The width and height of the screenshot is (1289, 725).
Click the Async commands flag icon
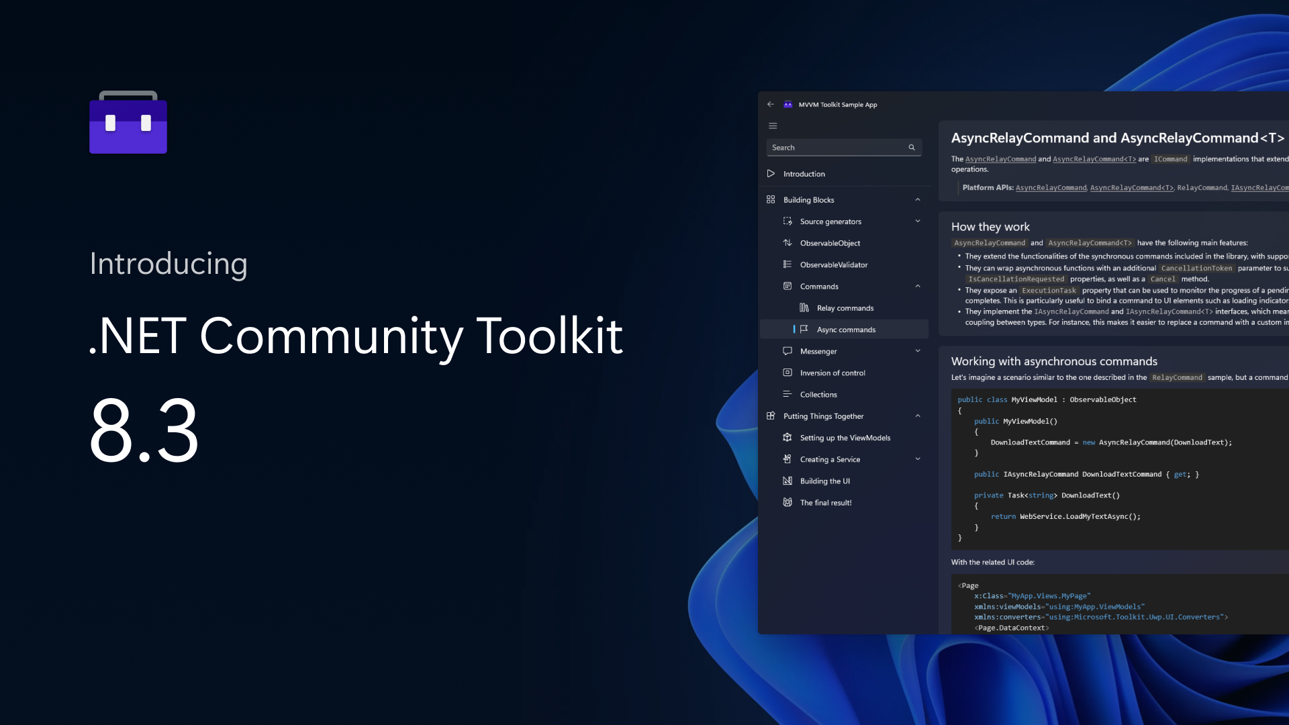[805, 329]
